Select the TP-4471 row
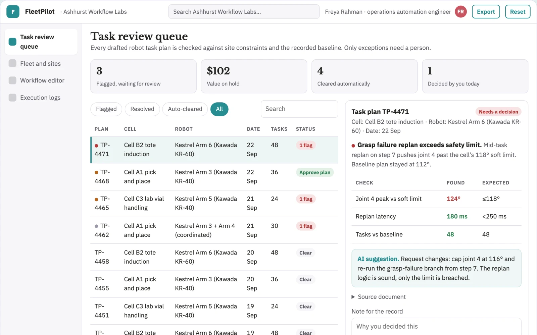 214,150
